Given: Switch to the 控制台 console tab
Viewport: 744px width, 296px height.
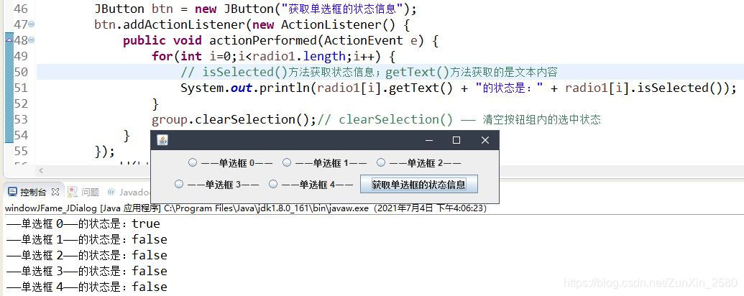Looking at the screenshot, I should coord(33,192).
